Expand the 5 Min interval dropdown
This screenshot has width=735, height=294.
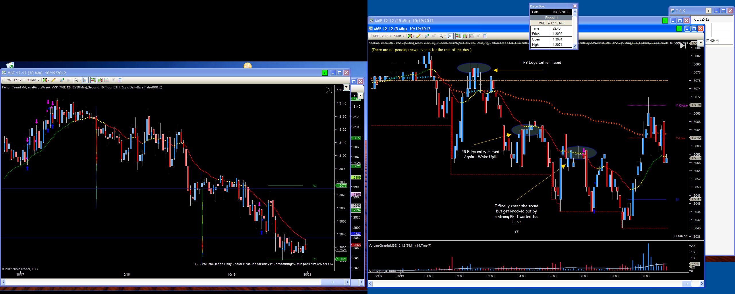click(x=399, y=36)
